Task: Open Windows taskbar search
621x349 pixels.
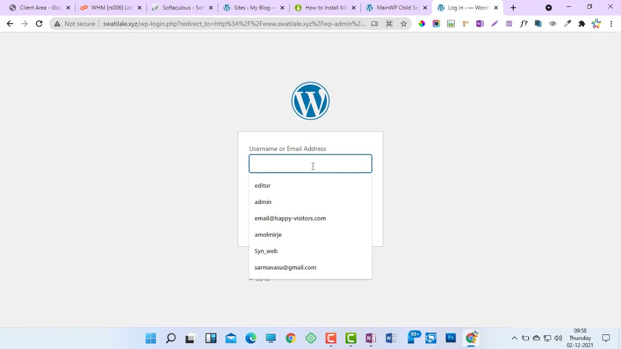Action: click(171, 338)
